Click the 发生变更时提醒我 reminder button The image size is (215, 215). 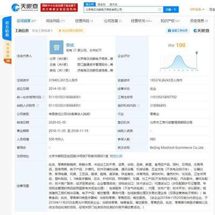[71, 31]
